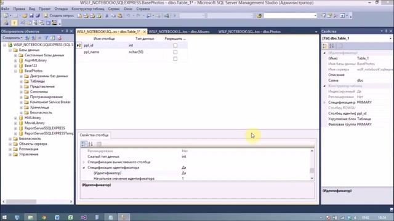Click the Relationships icon in the Table Designer toolbar

23,23
